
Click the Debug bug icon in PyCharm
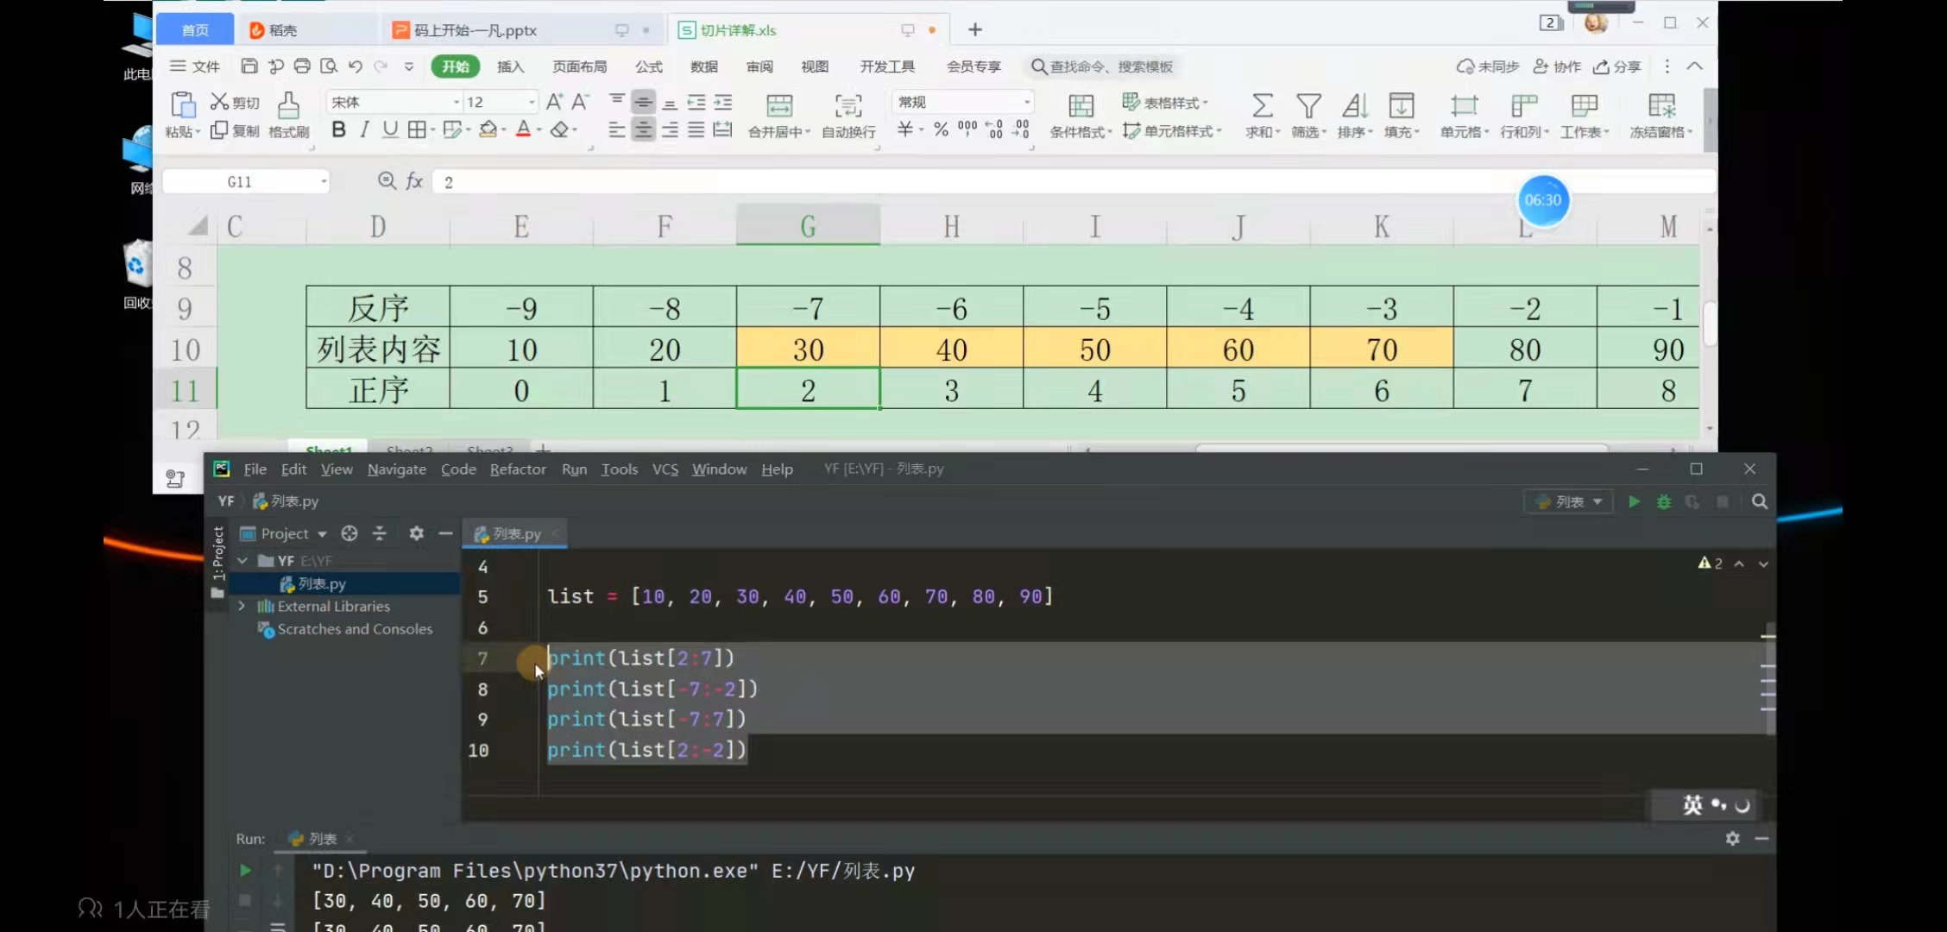tap(1664, 501)
